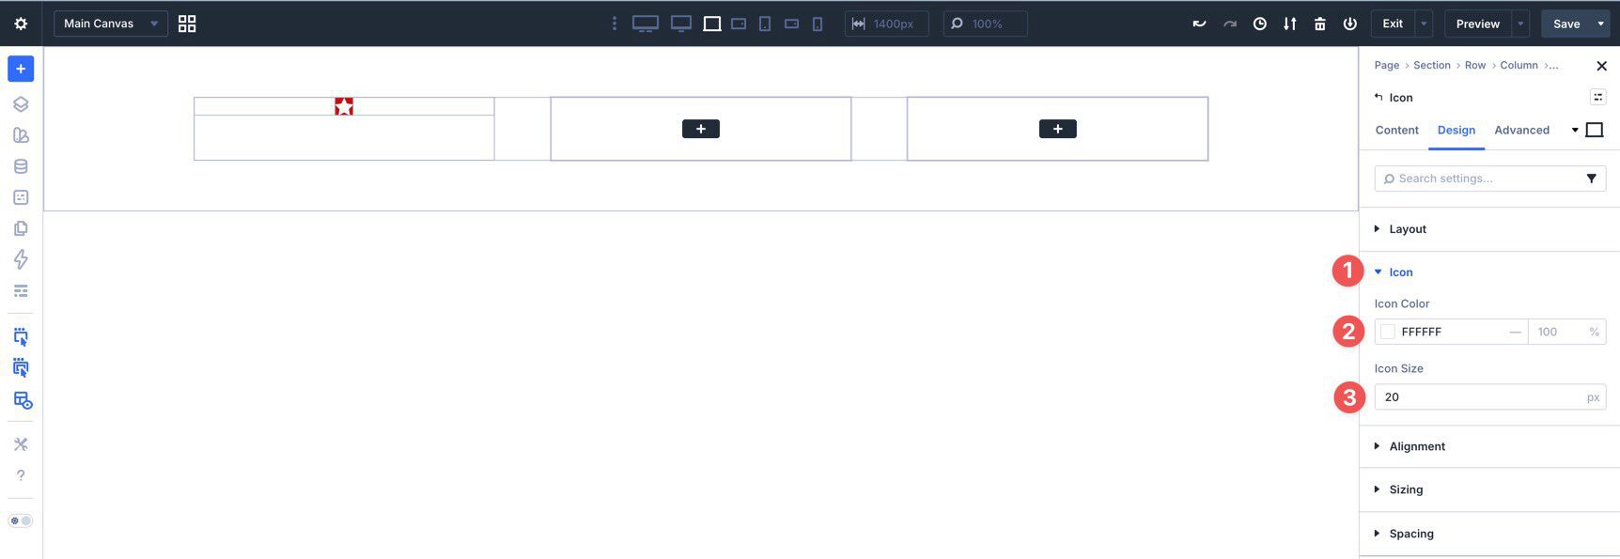
Task: Open the dropdown arrow beside Advanced tab
Action: (x=1575, y=130)
